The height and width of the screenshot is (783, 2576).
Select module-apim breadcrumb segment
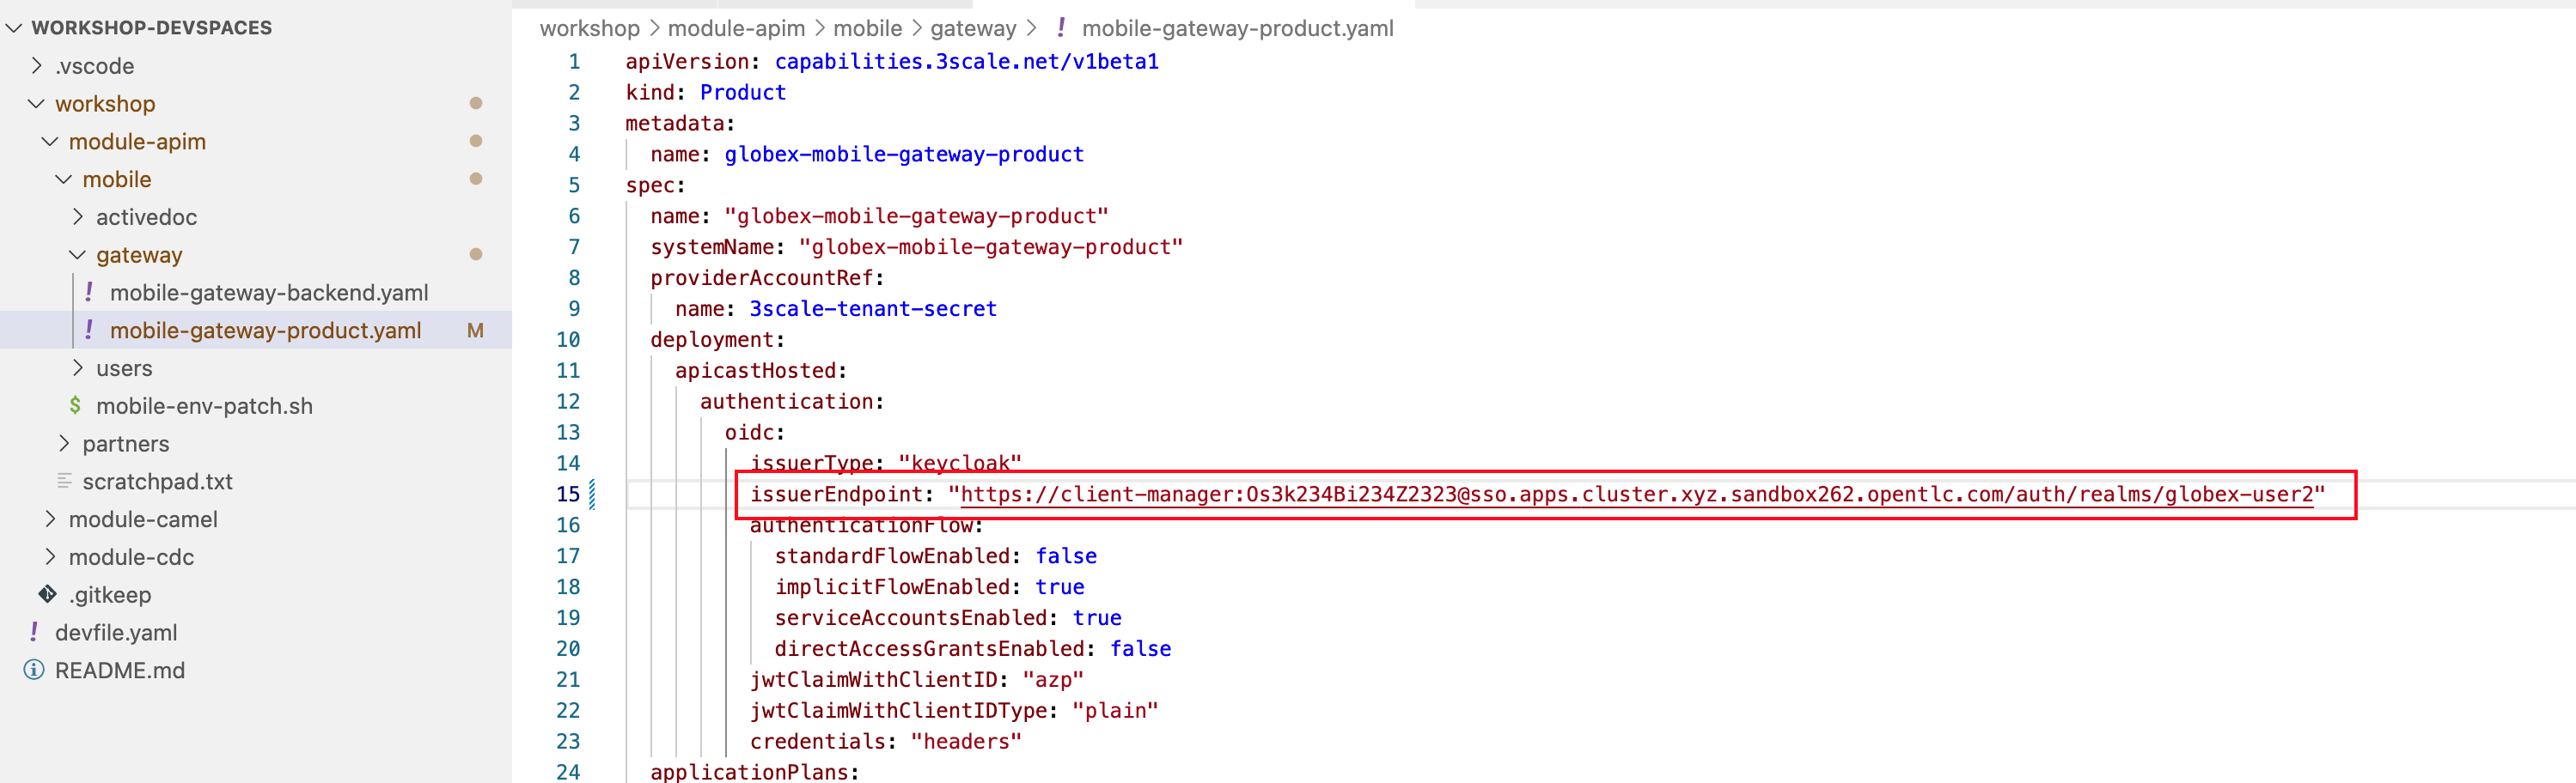(x=736, y=29)
